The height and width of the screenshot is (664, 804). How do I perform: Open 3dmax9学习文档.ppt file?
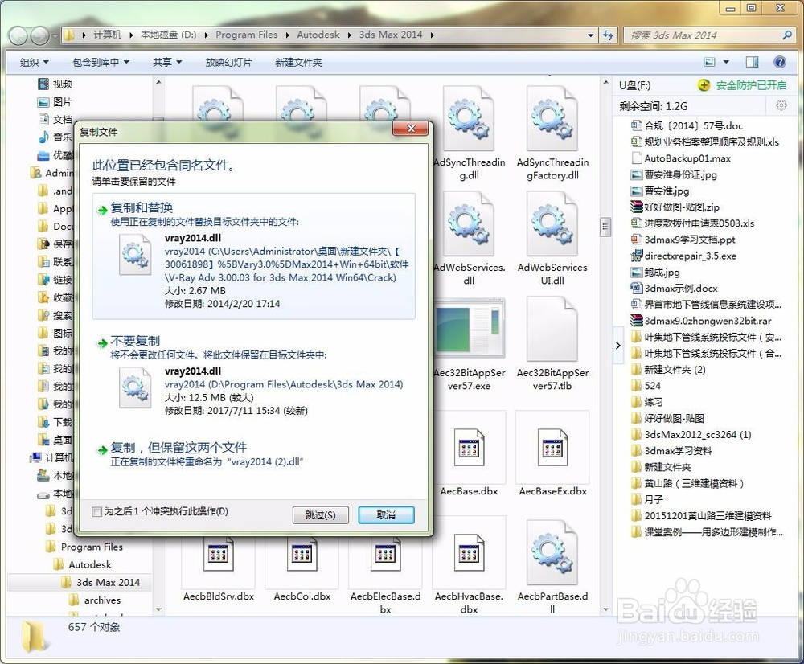[x=690, y=240]
